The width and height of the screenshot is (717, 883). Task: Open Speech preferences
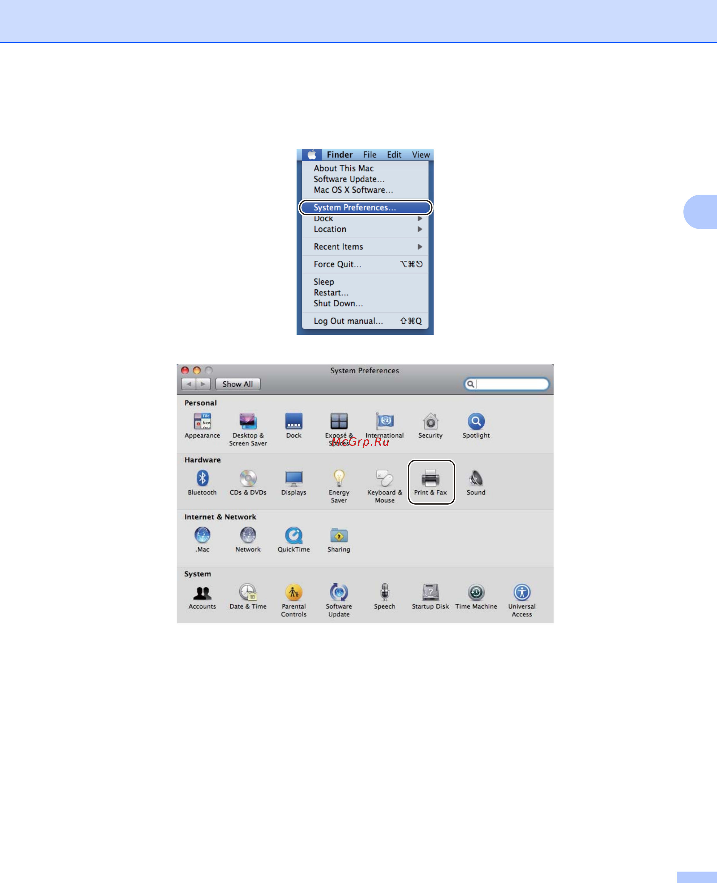click(385, 596)
